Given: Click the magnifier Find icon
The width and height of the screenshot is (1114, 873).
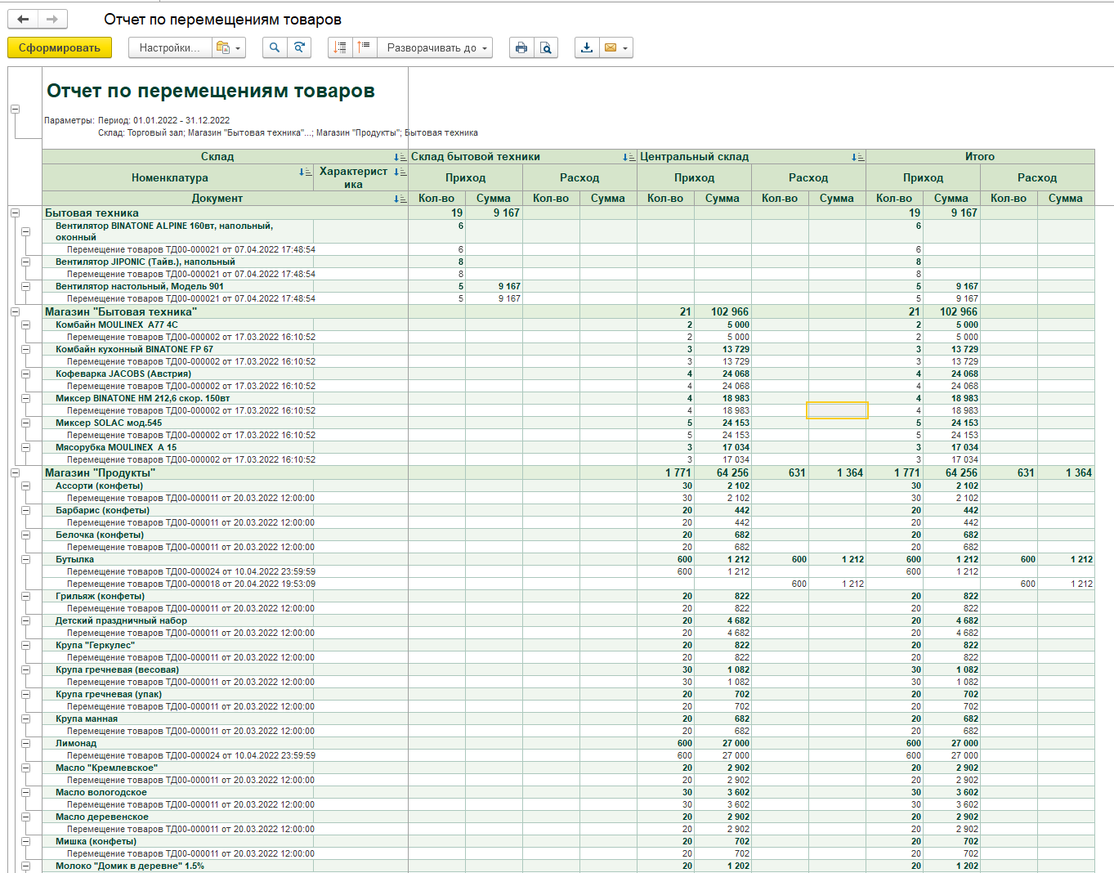Looking at the screenshot, I should [x=275, y=48].
